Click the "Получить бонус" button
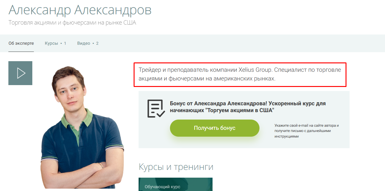 pyautogui.click(x=214, y=128)
